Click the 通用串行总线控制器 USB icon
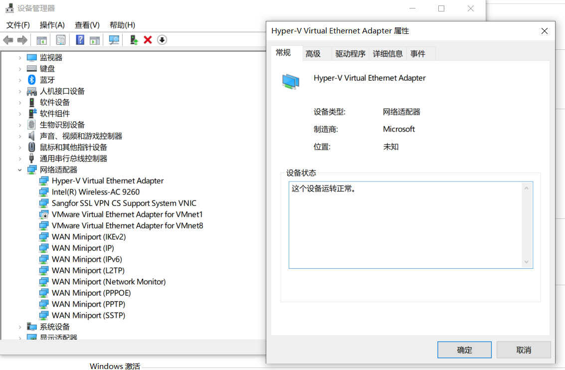This screenshot has height=370, width=565. [x=32, y=158]
